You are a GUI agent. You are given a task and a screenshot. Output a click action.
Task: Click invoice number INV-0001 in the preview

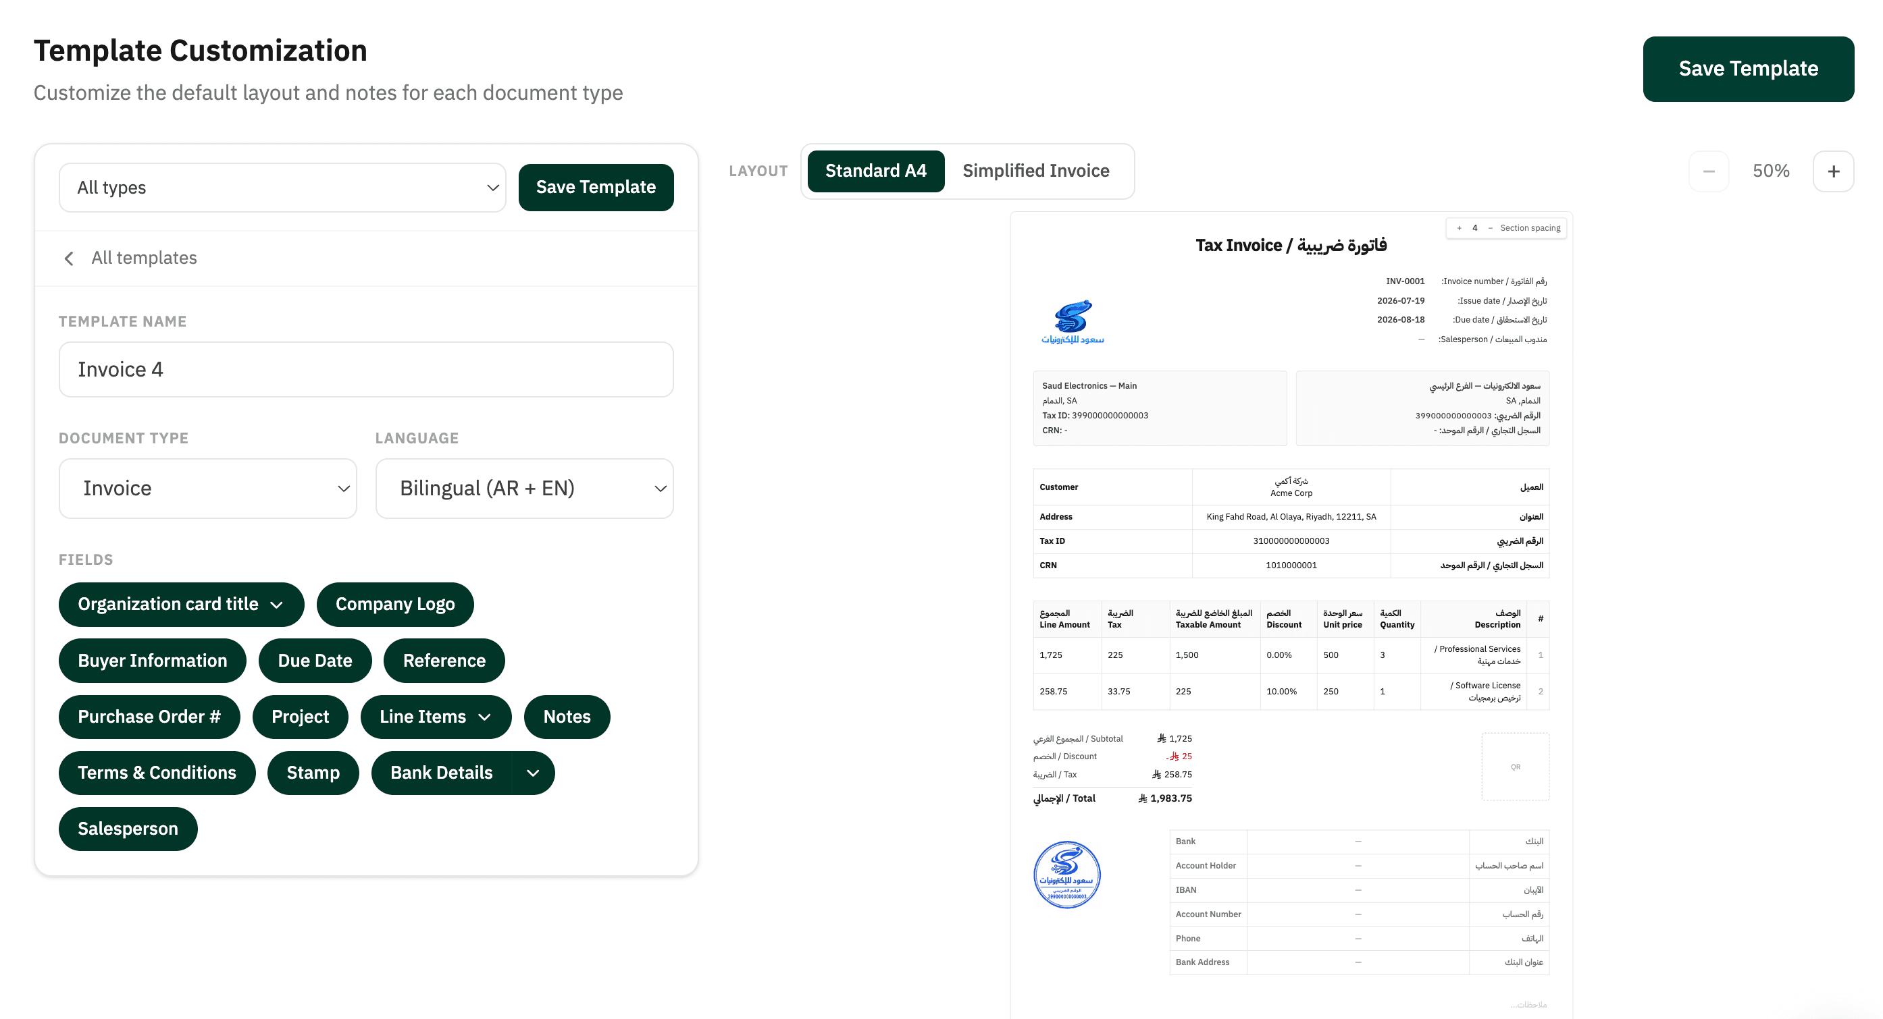click(1405, 281)
